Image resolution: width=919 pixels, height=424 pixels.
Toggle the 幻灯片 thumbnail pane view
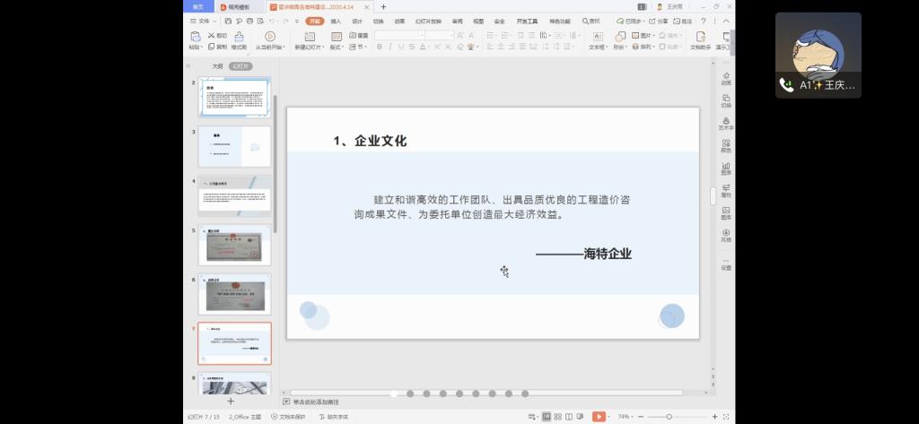point(241,66)
